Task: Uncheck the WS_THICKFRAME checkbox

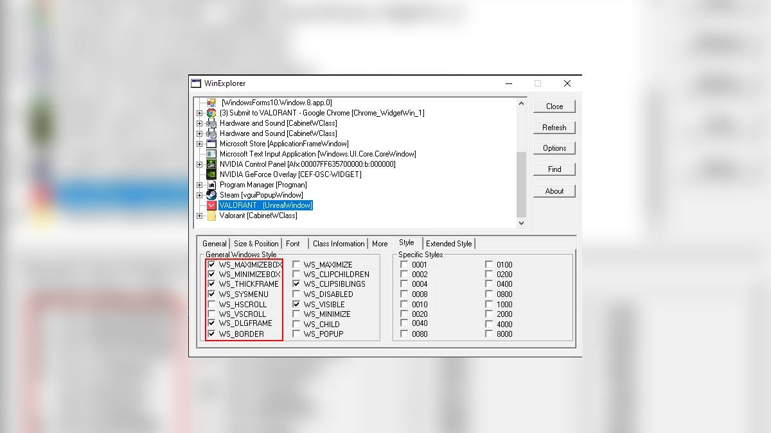Action: (211, 284)
